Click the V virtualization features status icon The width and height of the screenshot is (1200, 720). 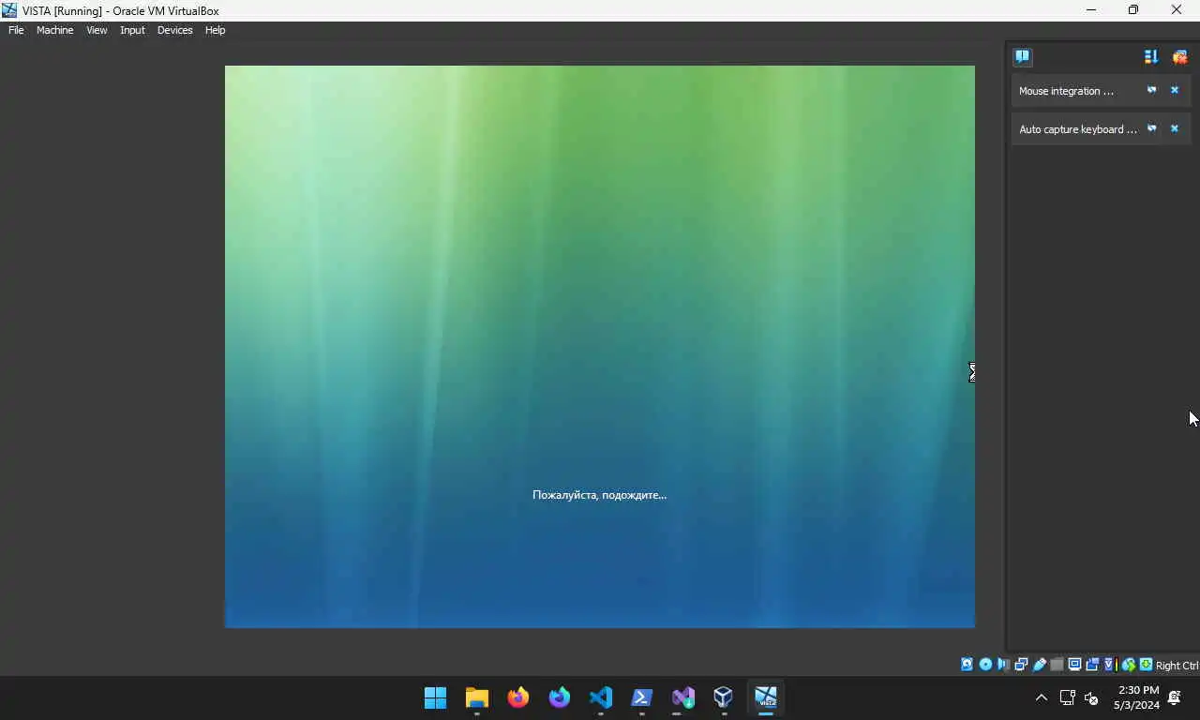[x=1110, y=664]
